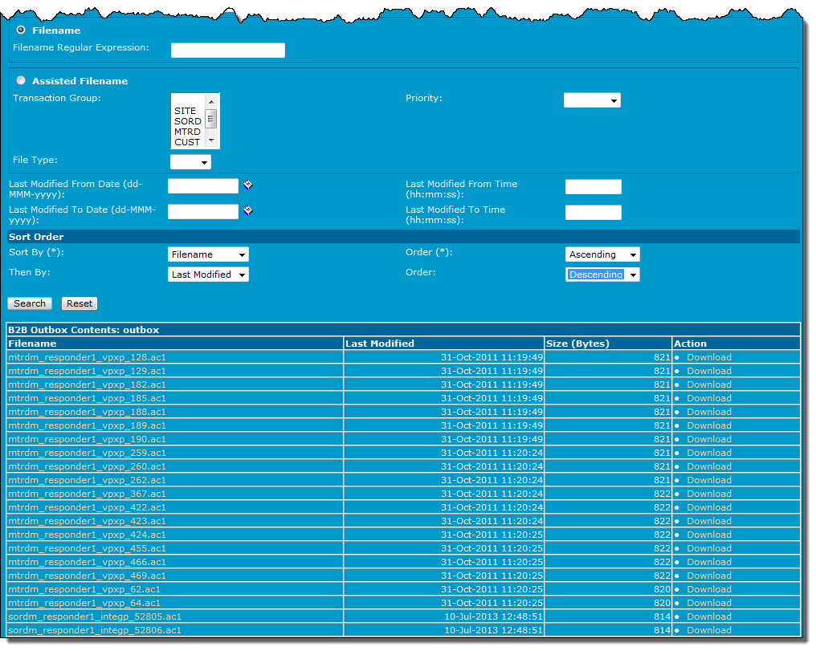This screenshot has height=651, width=816.
Task: Open the Descending order dropdown
Action: click(602, 275)
